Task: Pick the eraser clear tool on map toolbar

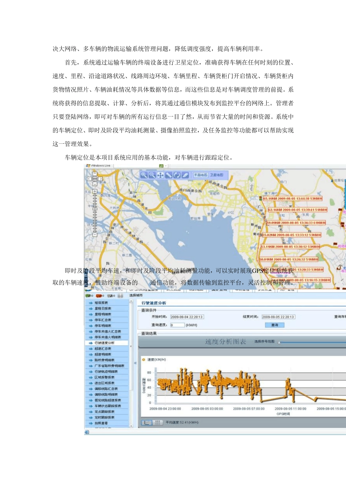Action: tap(185, 175)
